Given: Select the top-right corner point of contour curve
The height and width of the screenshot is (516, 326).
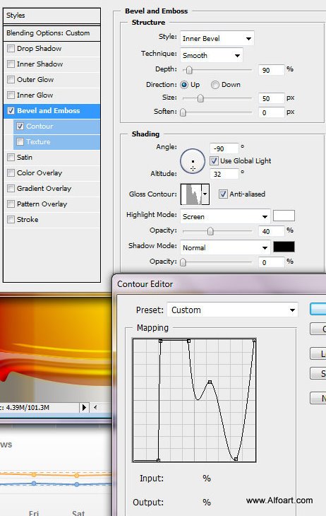Looking at the screenshot, I should coord(254,341).
